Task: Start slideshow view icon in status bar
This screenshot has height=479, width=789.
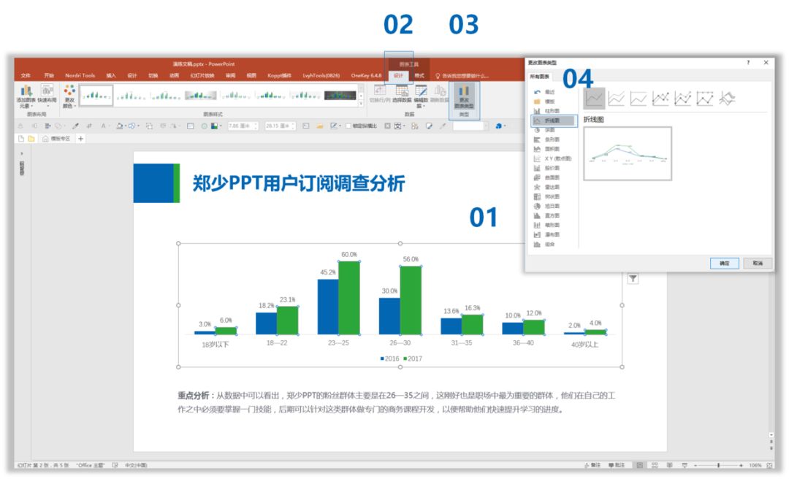Action: click(684, 465)
